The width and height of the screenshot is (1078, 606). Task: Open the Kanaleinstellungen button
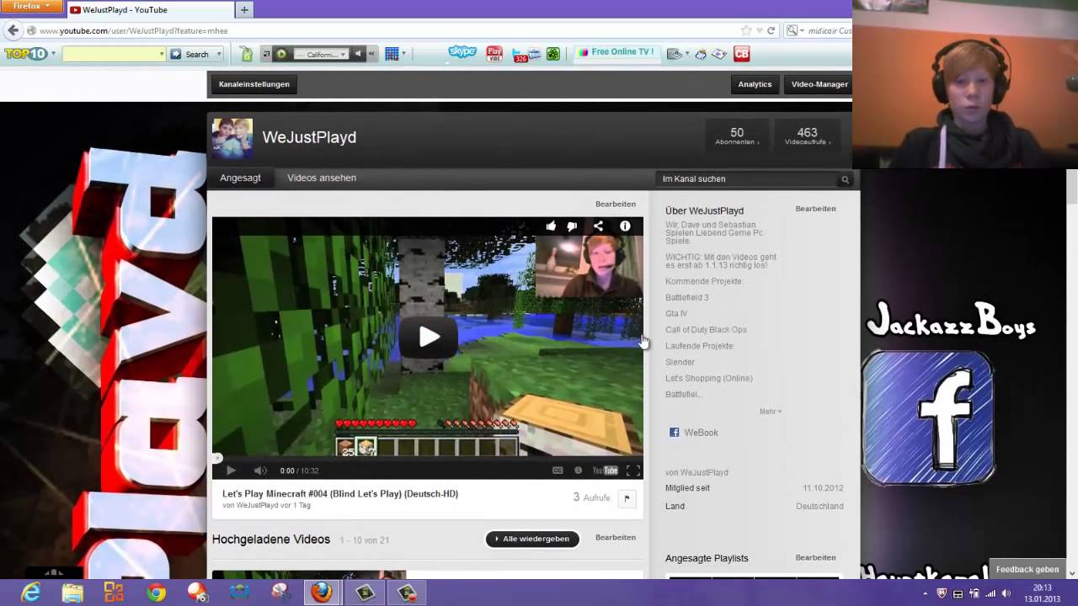click(x=254, y=84)
